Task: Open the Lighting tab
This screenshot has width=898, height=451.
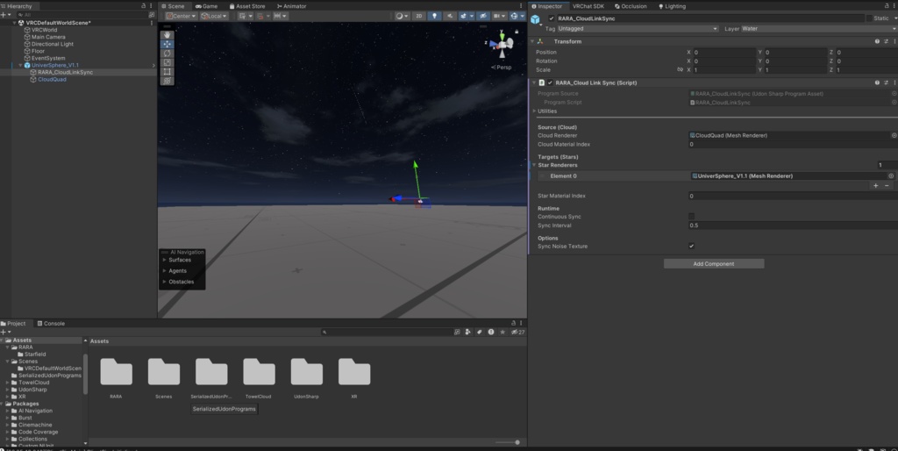Action: coord(672,6)
